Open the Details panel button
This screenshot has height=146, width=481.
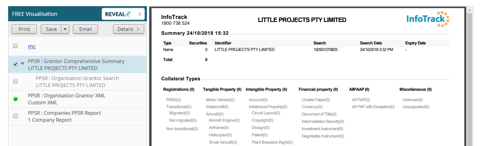[129, 29]
